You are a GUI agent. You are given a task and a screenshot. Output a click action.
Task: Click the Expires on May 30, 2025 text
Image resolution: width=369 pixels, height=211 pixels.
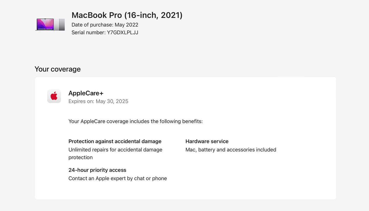point(98,101)
